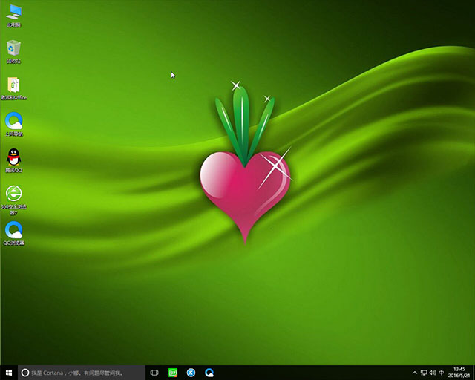Launch the blue K app on taskbar

(191, 372)
